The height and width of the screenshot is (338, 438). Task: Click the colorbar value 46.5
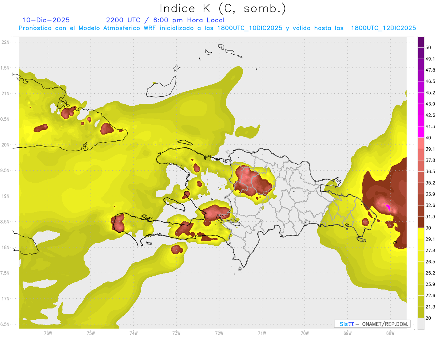point(430,81)
